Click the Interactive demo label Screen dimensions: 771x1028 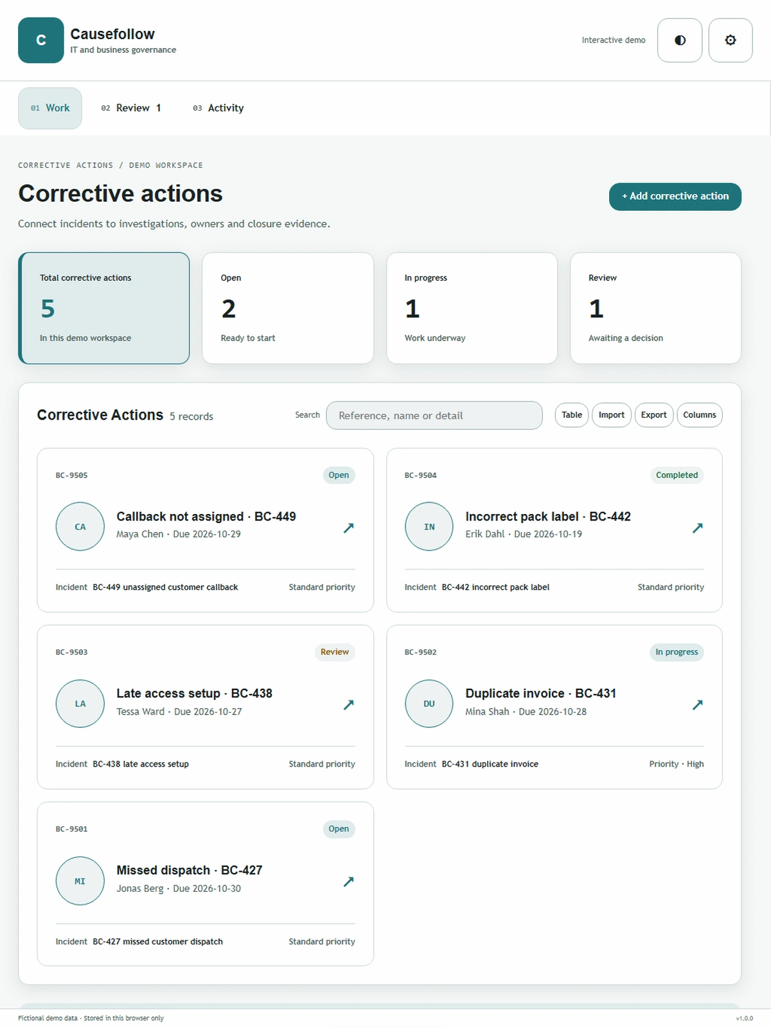click(614, 40)
